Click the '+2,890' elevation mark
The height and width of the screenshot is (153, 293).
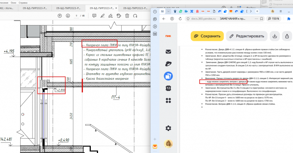click(x=61, y=90)
